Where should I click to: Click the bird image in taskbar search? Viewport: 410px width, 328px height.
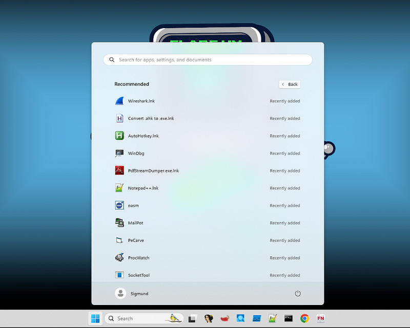click(x=174, y=318)
